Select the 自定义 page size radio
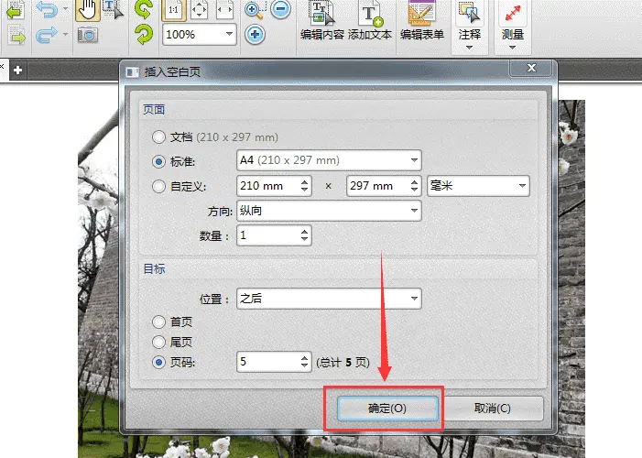This screenshot has height=458, width=642. (158, 186)
